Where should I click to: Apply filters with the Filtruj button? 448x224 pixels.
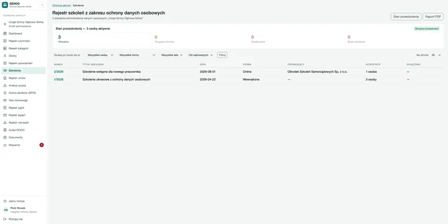[x=222, y=55]
